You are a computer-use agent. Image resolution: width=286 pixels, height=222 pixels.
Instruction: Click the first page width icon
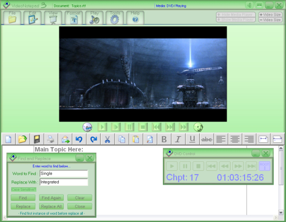[263, 139]
